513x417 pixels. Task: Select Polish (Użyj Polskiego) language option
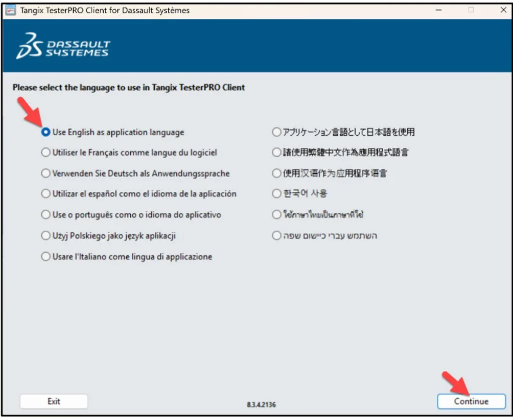click(46, 236)
